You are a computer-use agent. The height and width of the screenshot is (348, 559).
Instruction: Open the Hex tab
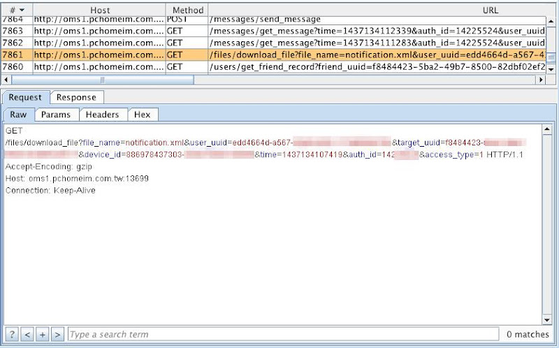[143, 115]
